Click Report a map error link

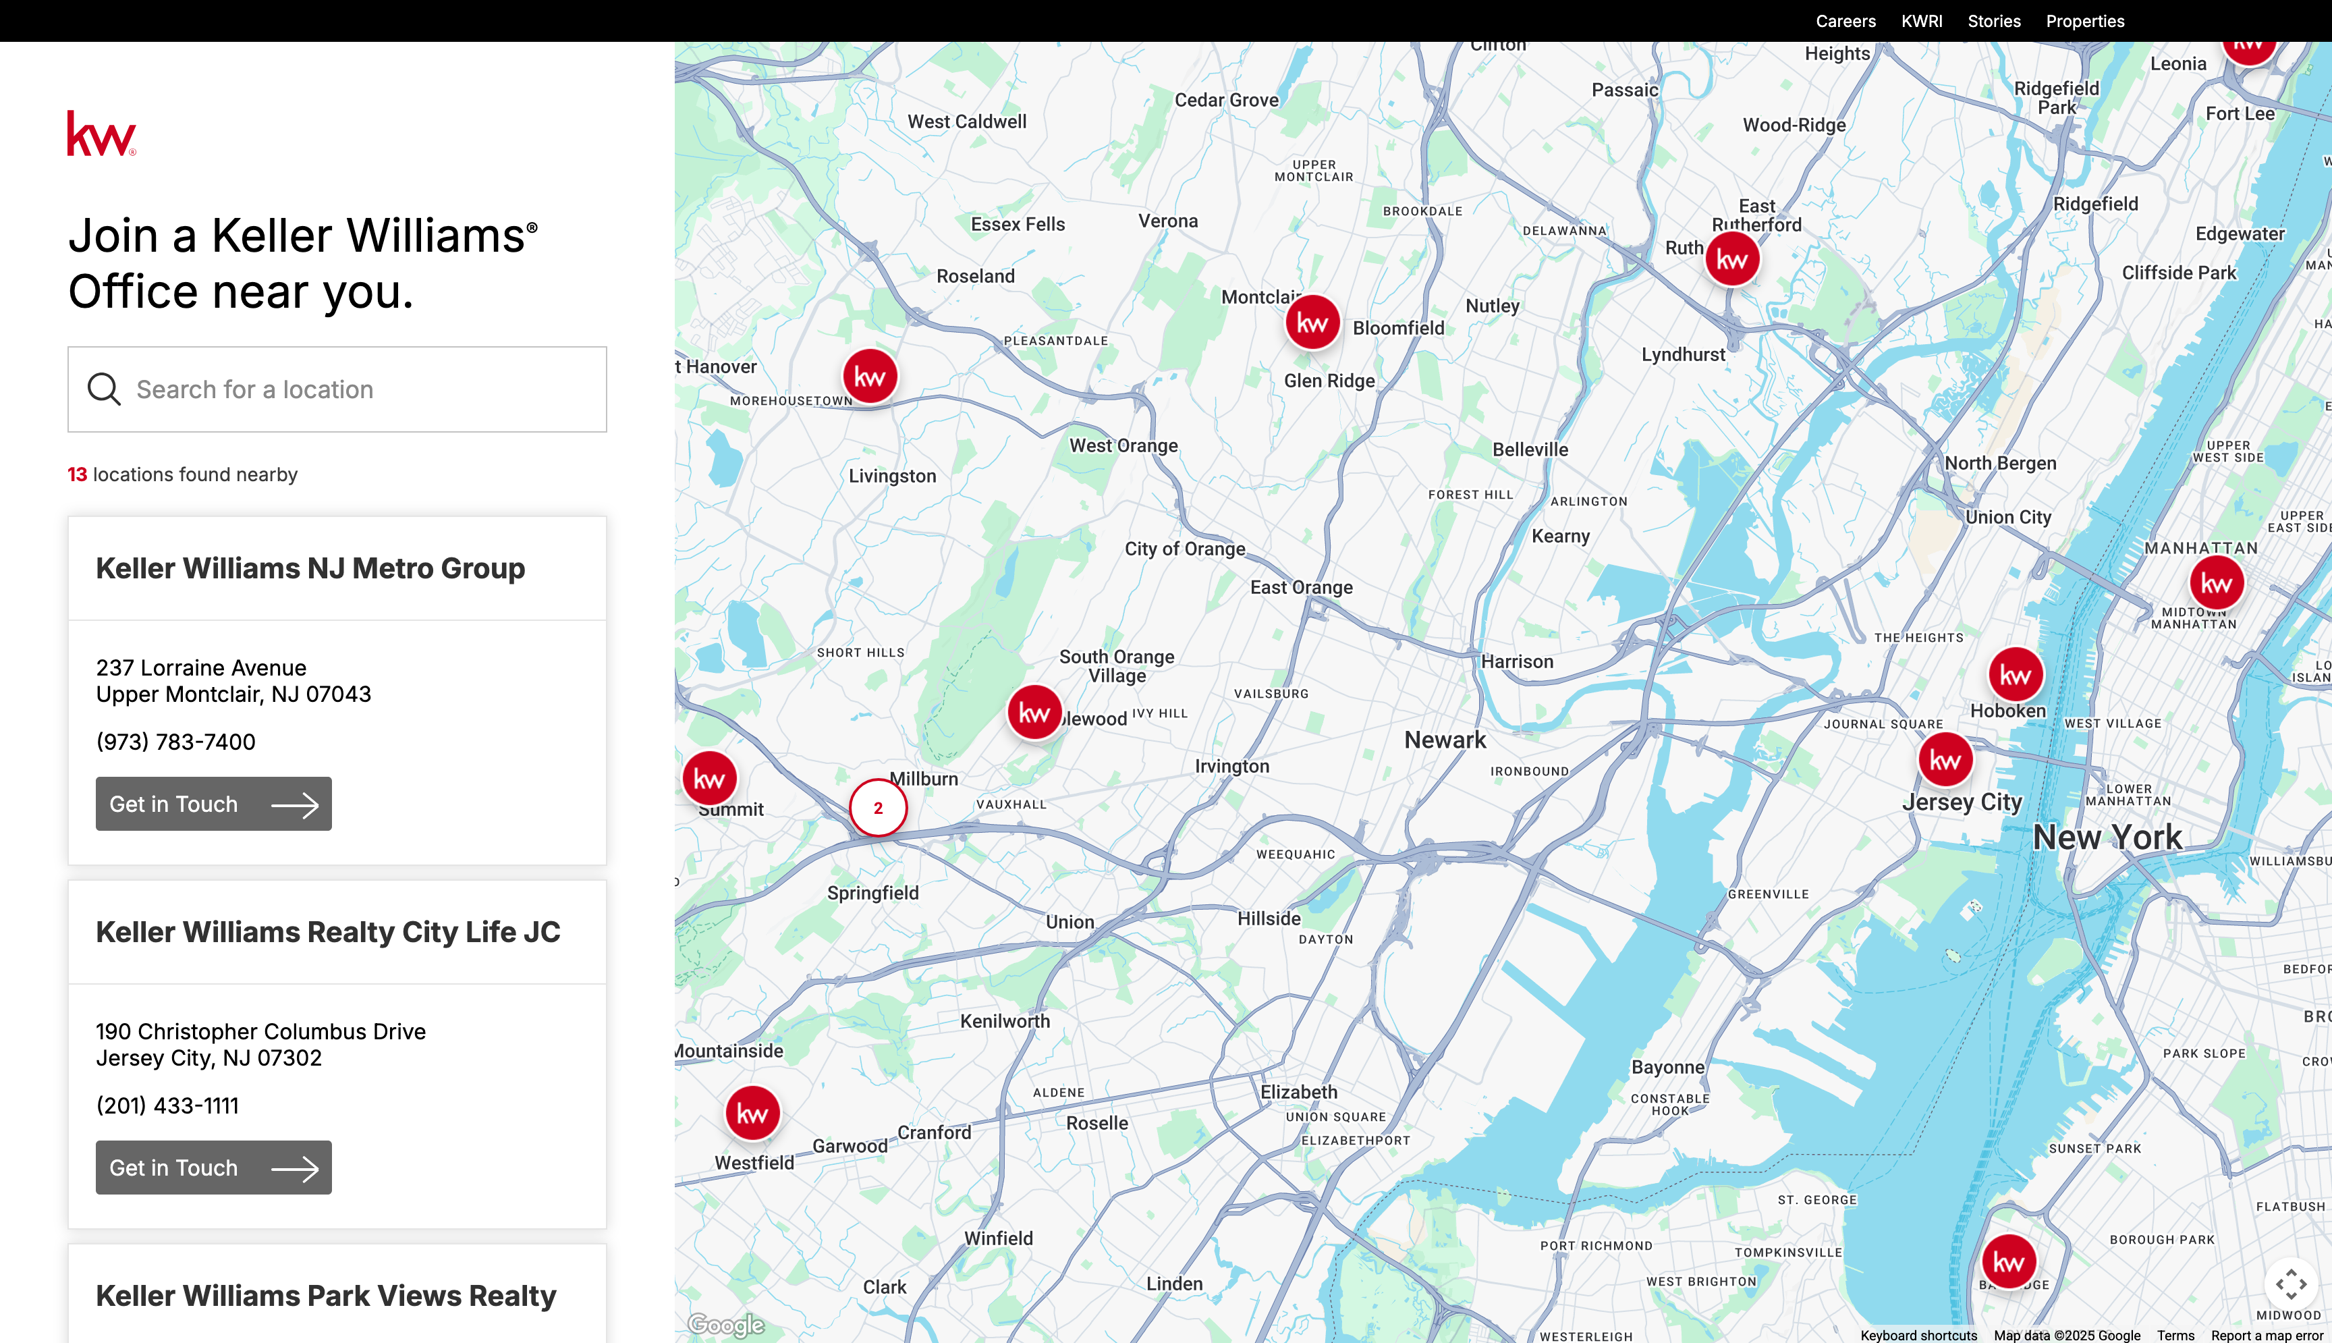click(x=2267, y=1335)
